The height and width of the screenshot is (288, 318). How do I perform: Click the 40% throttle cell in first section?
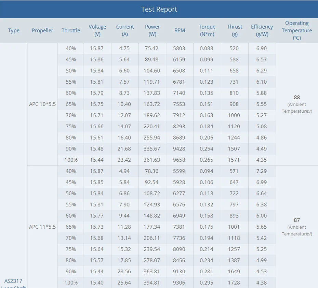tap(71, 48)
